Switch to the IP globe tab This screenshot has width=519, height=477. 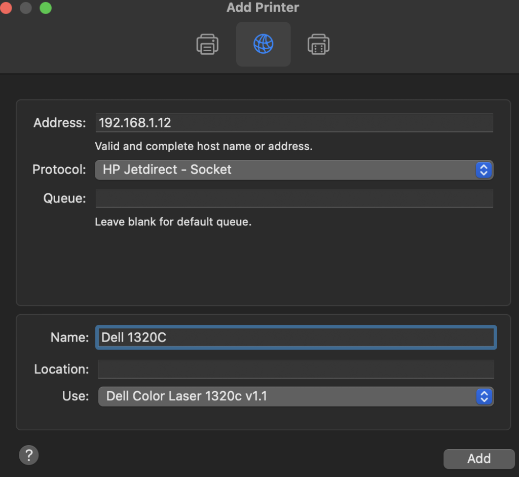pyautogui.click(x=263, y=45)
